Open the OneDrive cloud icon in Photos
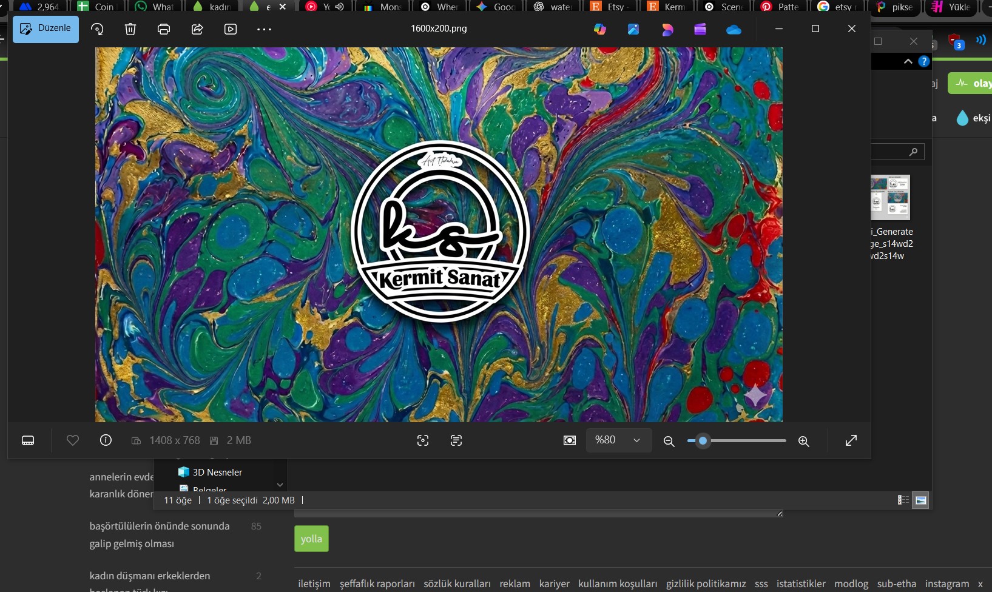The image size is (992, 592). click(734, 29)
